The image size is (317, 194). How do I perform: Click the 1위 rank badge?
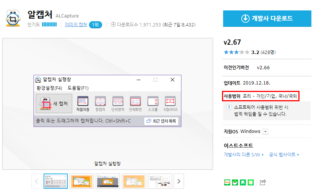click(95, 25)
